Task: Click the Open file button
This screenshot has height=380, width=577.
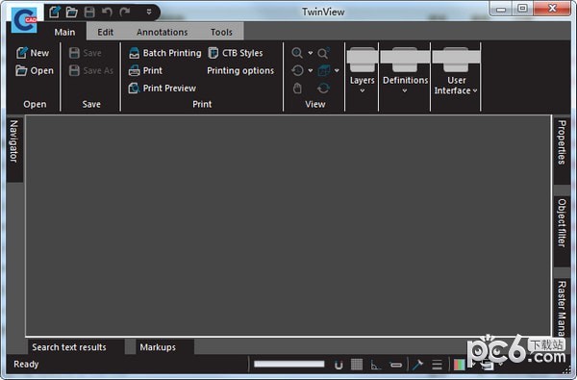Action: pyautogui.click(x=35, y=70)
